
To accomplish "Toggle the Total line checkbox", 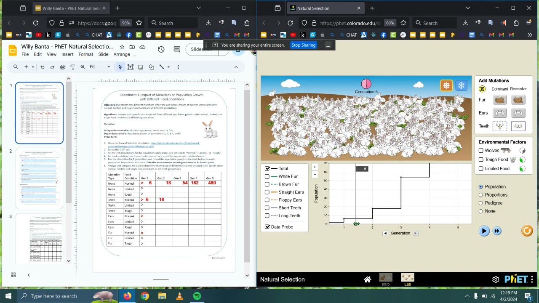I will pyautogui.click(x=267, y=168).
